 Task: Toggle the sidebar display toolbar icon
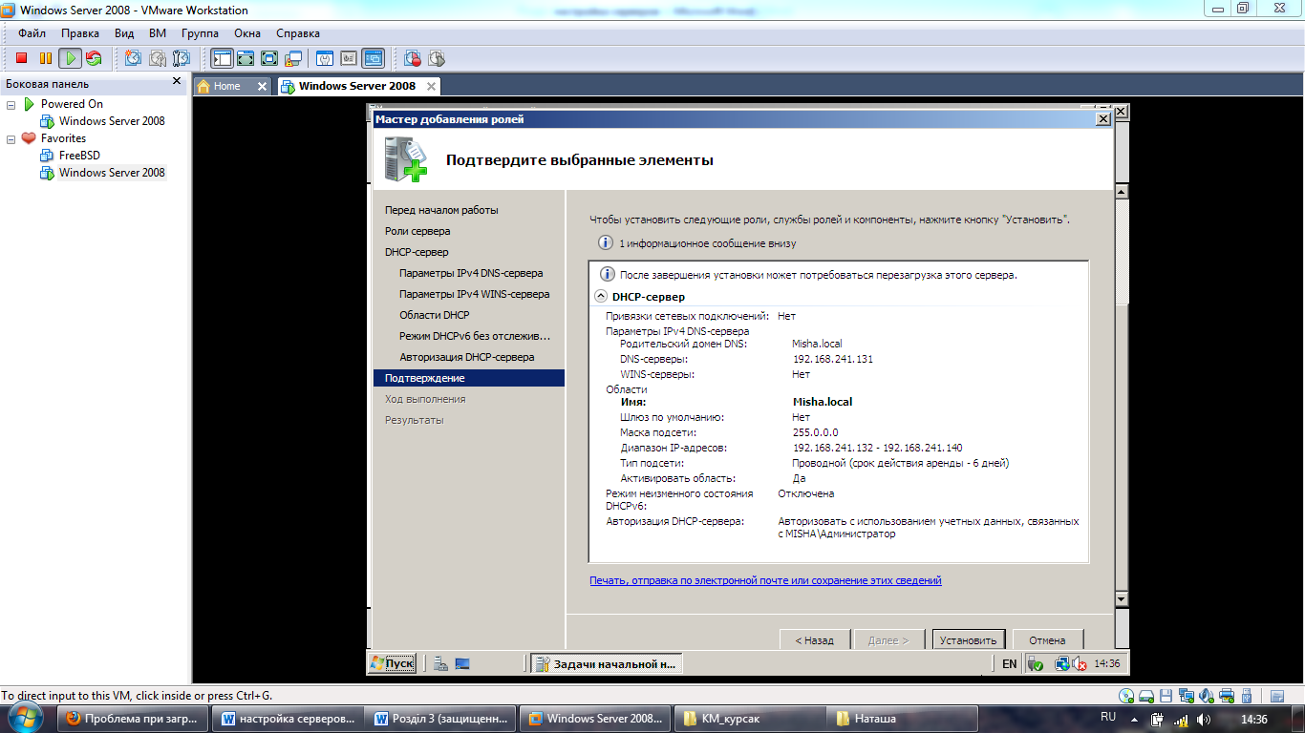pos(223,58)
